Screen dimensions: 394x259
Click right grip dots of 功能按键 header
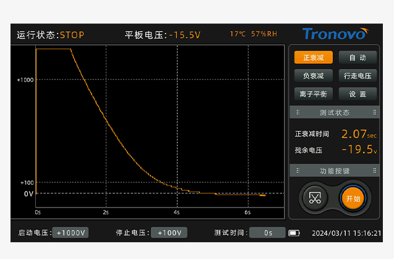pos(374,170)
